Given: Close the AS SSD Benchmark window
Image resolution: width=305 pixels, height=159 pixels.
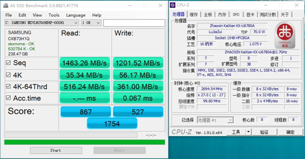Looking at the screenshot, I should click(160, 5).
